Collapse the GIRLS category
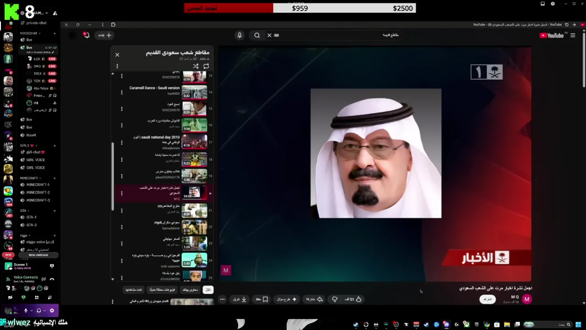Screen dimensions: 586x330 point(28,146)
